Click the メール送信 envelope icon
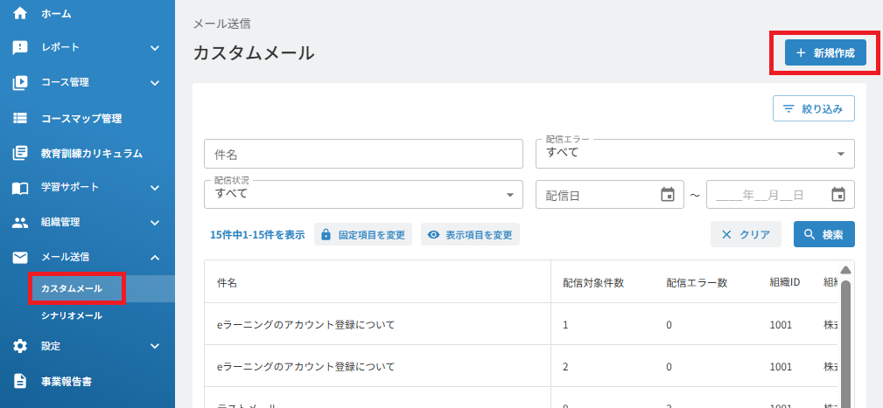Viewport: 883px width, 408px height. pyautogui.click(x=20, y=258)
